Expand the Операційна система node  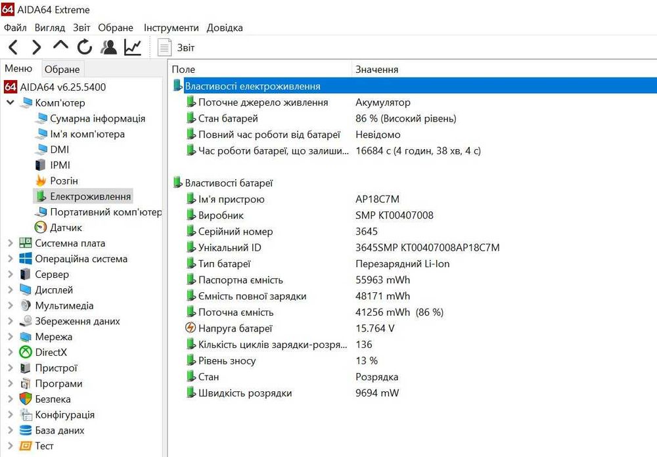[x=11, y=259]
